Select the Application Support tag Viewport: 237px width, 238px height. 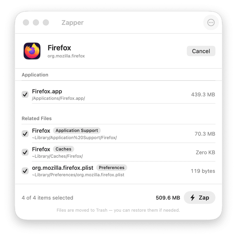coord(77,130)
